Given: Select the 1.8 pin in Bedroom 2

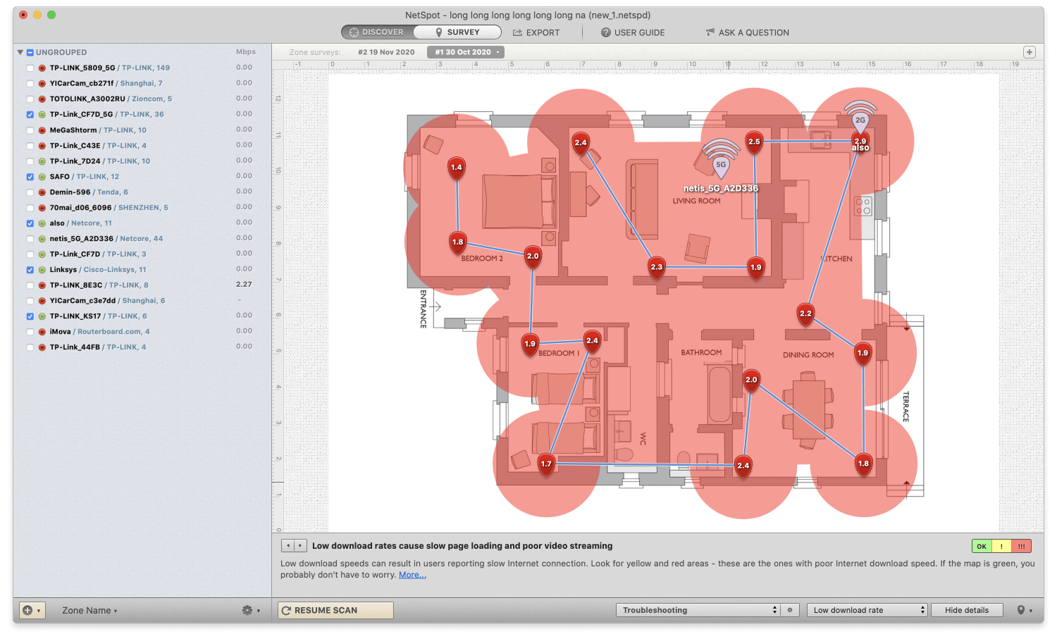Looking at the screenshot, I should point(458,244).
